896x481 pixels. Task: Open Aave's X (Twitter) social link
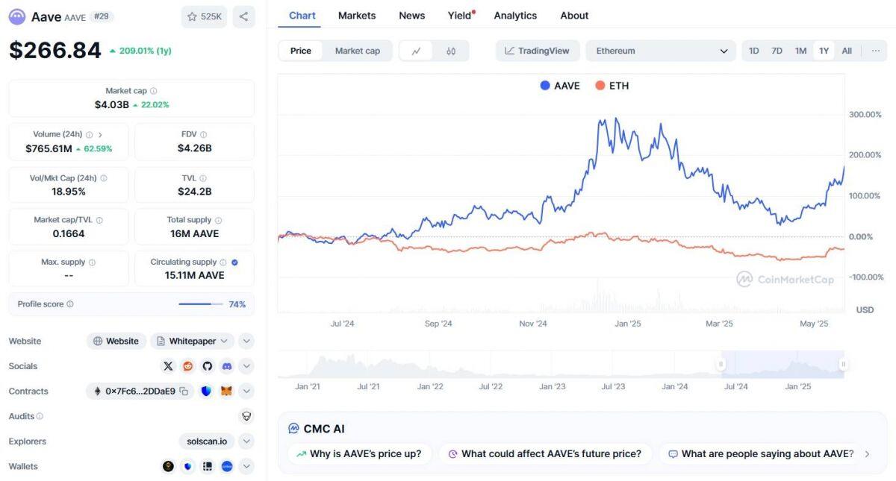(x=168, y=366)
